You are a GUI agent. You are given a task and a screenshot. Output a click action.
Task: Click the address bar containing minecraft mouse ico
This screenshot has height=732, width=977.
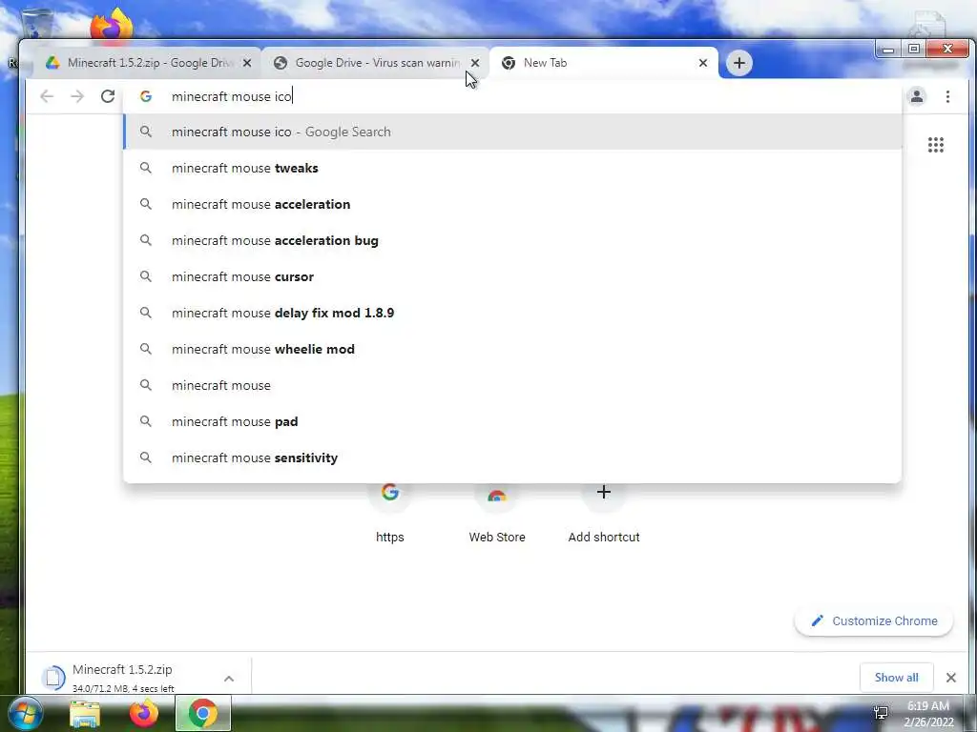coord(512,96)
